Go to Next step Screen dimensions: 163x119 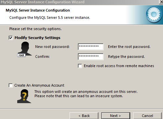[x=116, y=116]
